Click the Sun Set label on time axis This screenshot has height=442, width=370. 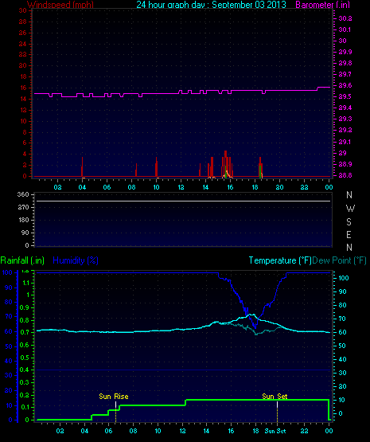tap(275, 431)
